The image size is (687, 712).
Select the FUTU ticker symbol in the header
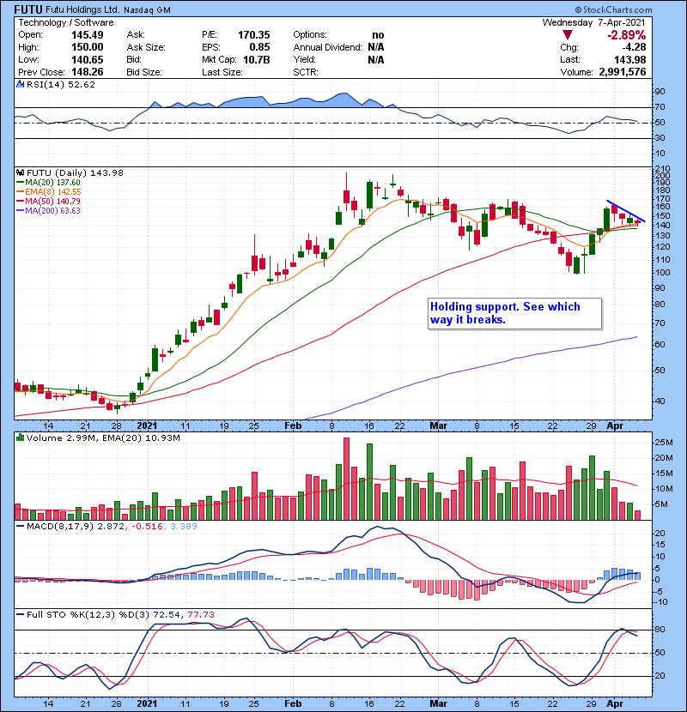(28, 9)
